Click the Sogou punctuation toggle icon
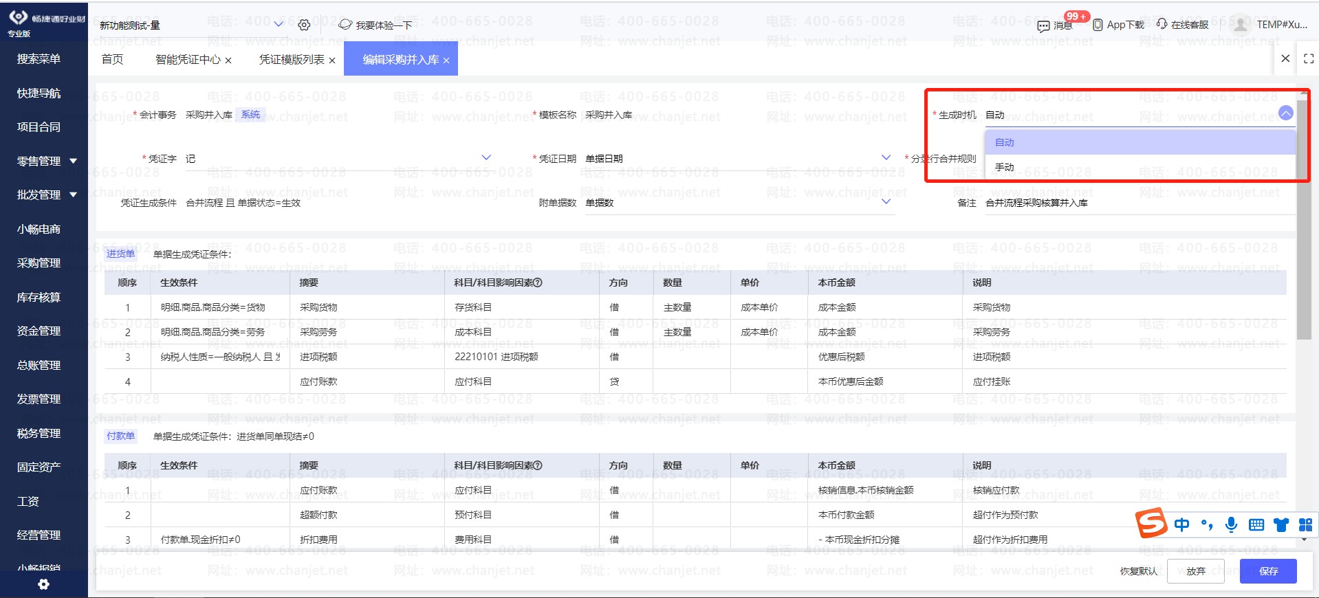Image resolution: width=1319 pixels, height=598 pixels. click(x=1207, y=525)
